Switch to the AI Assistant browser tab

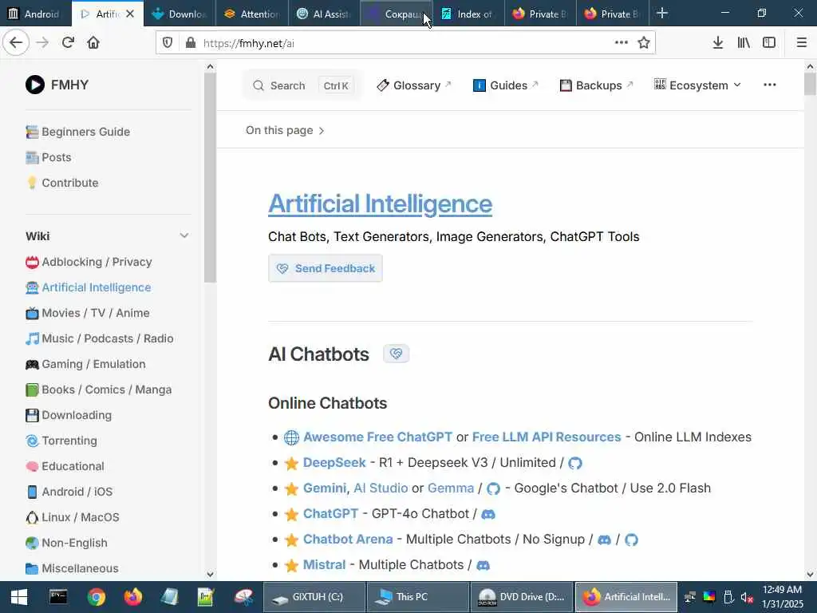[x=324, y=14]
